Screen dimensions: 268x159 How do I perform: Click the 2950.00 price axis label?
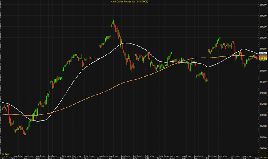pyautogui.click(x=263, y=148)
